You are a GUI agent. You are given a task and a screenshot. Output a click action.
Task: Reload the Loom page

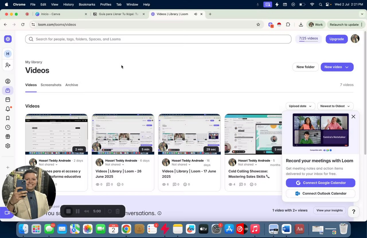23,25
